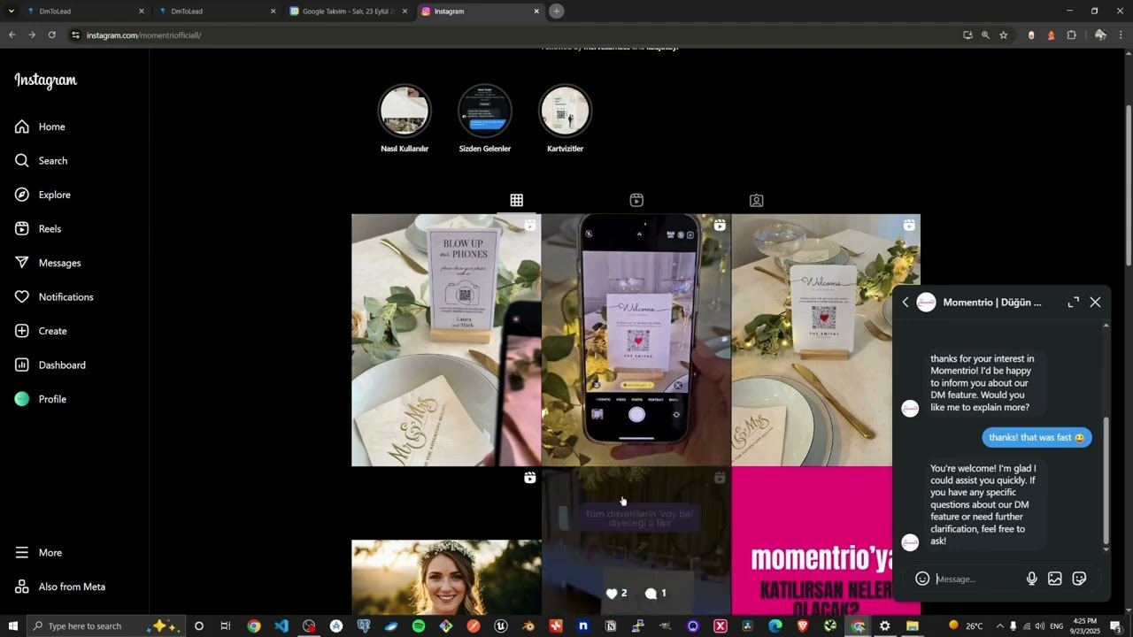Open the tab search dropdown
1133x637 pixels.
12,12
